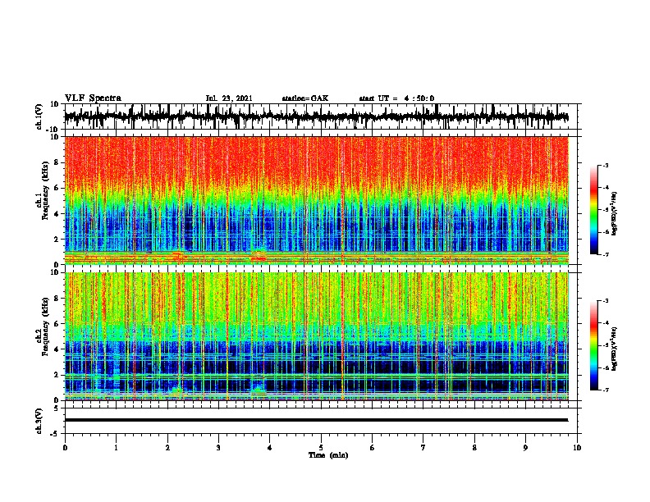Click the "-7" label on ch.2 color bar
This screenshot has width=650, height=502.
[x=605, y=390]
